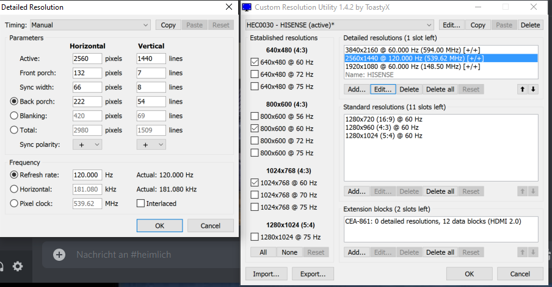The image size is (552, 287).
Task: Select the Blanking radio button
Action: pos(13,116)
